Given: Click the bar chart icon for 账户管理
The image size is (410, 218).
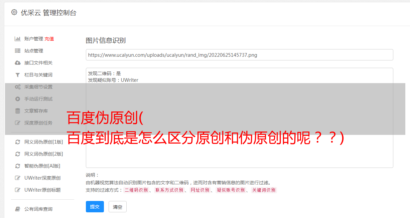Looking at the screenshot, I should [x=18, y=39].
